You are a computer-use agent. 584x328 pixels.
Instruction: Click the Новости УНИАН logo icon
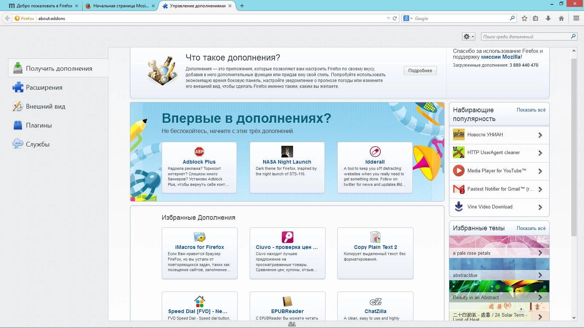[459, 134]
